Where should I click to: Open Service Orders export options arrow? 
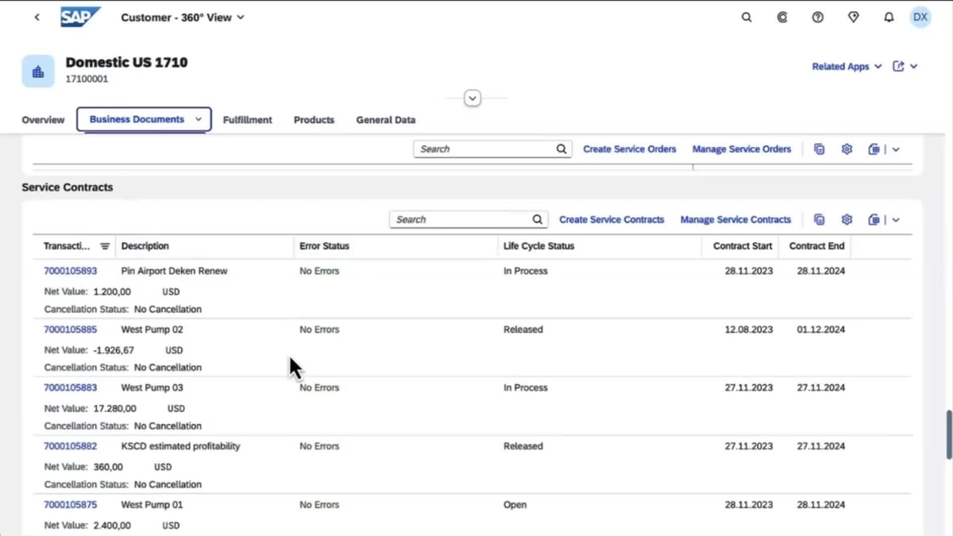tap(896, 149)
